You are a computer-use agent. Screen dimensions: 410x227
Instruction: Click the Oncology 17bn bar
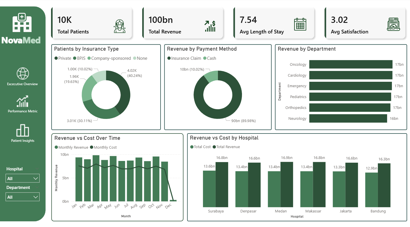point(351,64)
